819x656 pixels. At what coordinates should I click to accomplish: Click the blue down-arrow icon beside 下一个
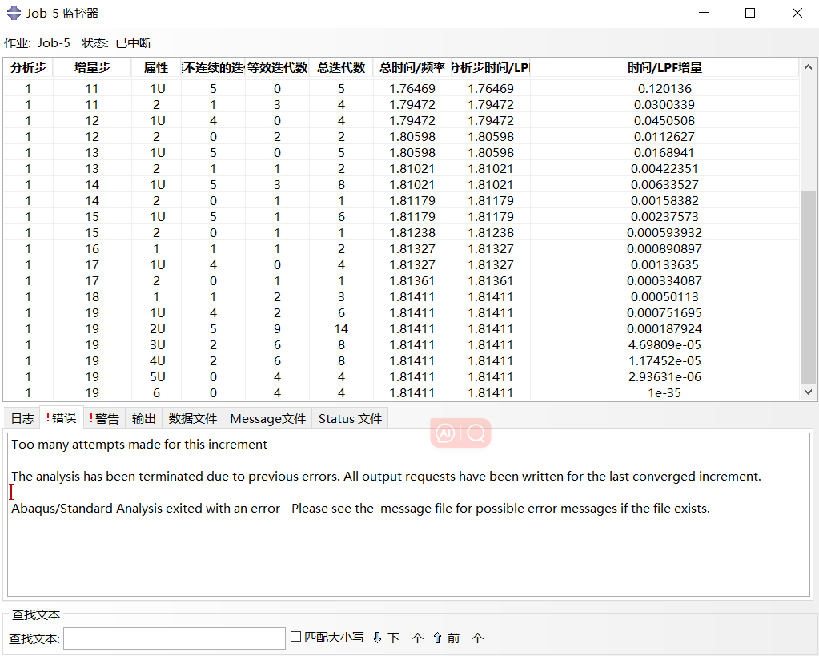pos(377,638)
